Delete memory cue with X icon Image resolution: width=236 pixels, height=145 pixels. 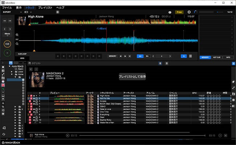(130, 56)
